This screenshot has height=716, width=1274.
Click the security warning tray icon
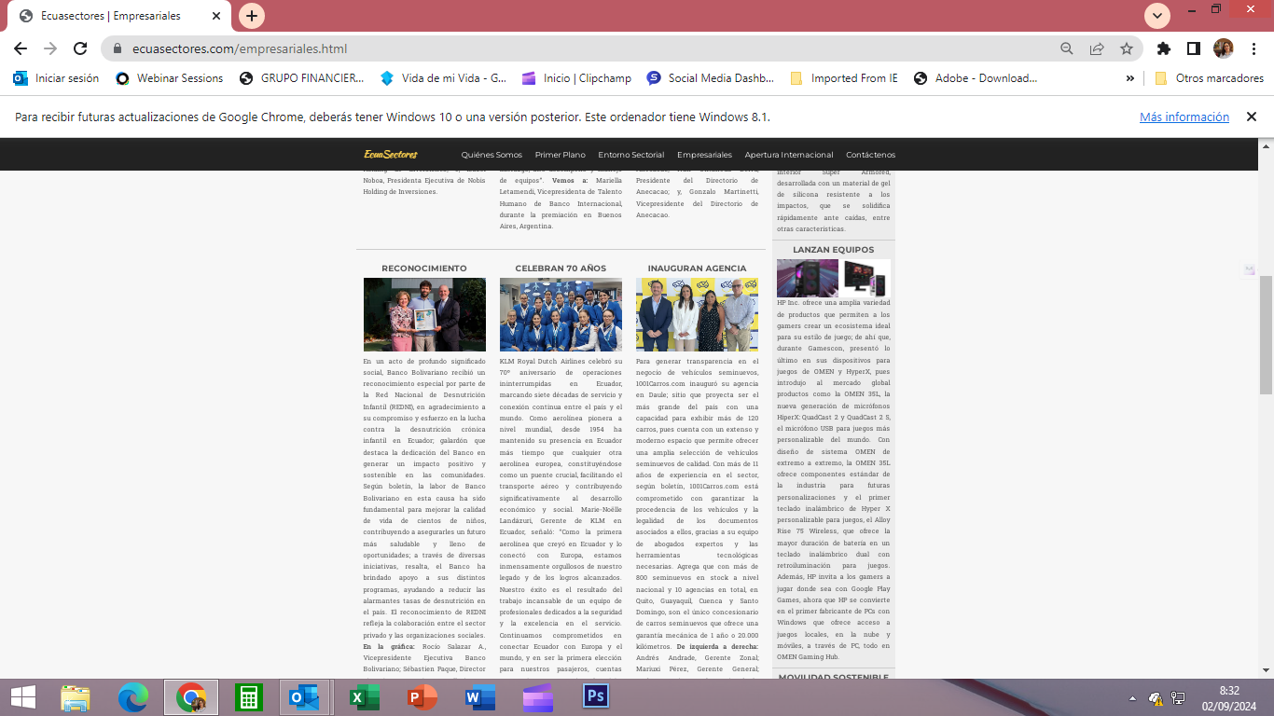pos(1156,697)
